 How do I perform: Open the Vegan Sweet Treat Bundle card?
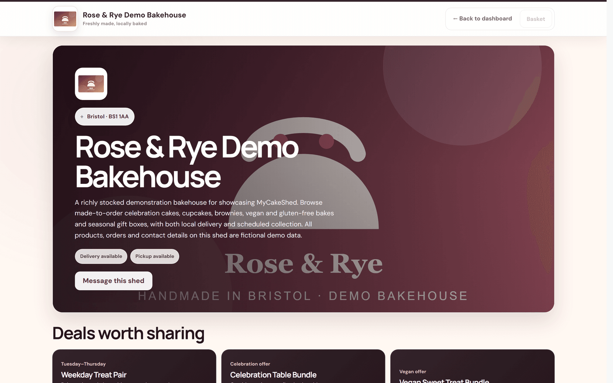coord(472,366)
